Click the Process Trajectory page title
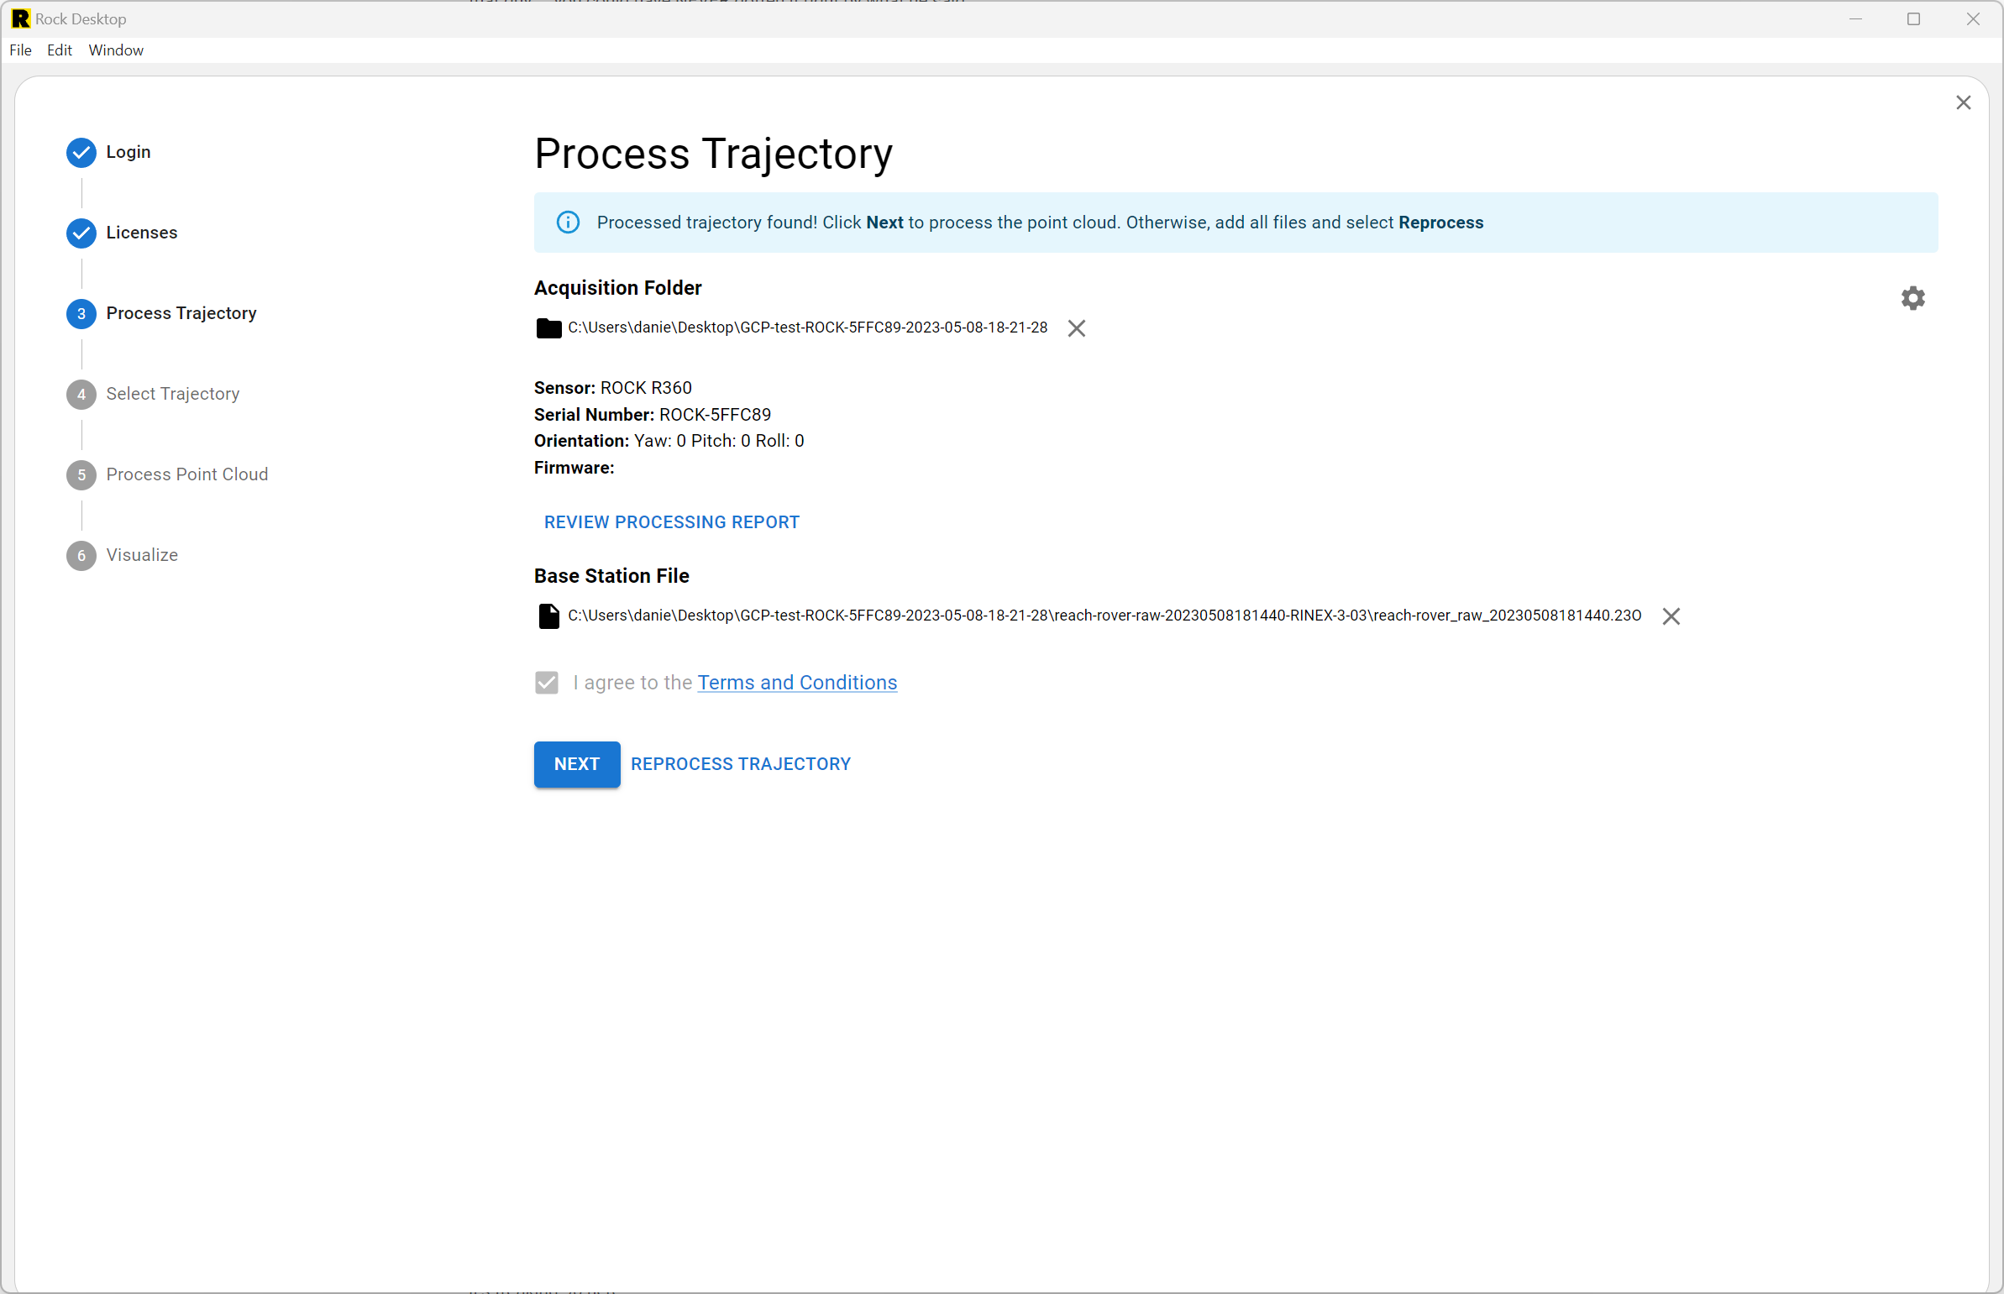2004x1294 pixels. pos(713,155)
